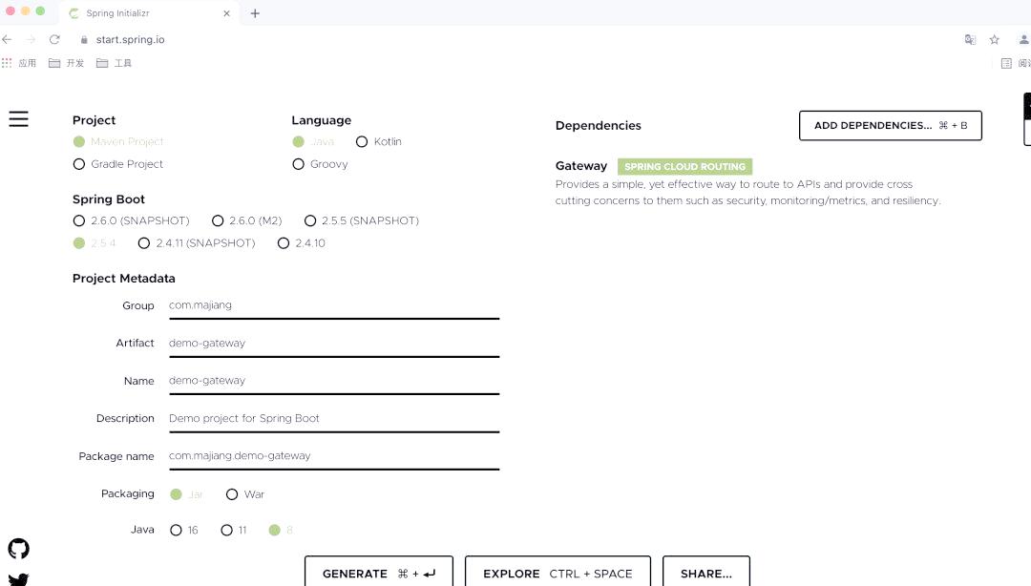Open the reading list icon

coord(1006,63)
